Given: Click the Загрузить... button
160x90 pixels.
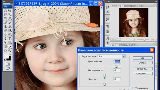Looking at the screenshot, I should 143,69.
